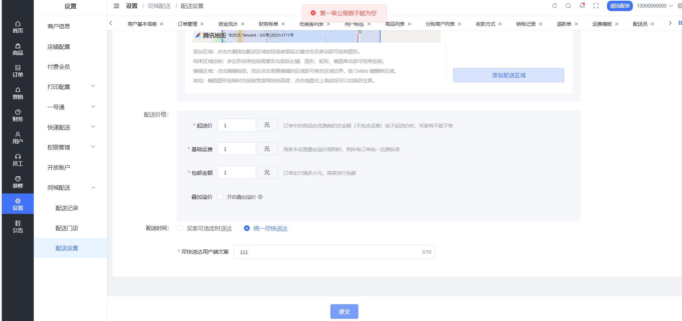This screenshot has width=682, height=321.
Task: Click the 起送价 input field
Action: tap(237, 125)
